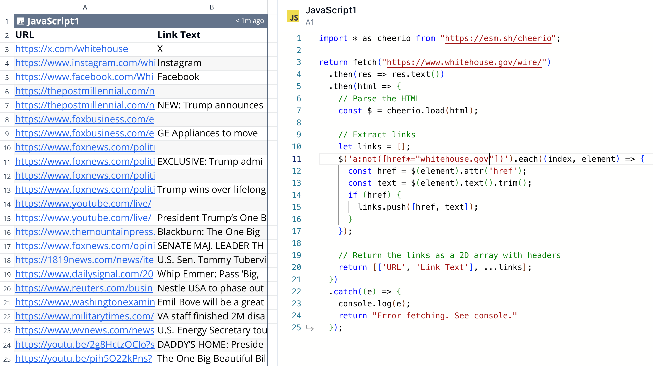Viewport: 653px width, 366px height.
Task: Click the '< 1m ago' timestamp in table header
Action: [250, 21]
